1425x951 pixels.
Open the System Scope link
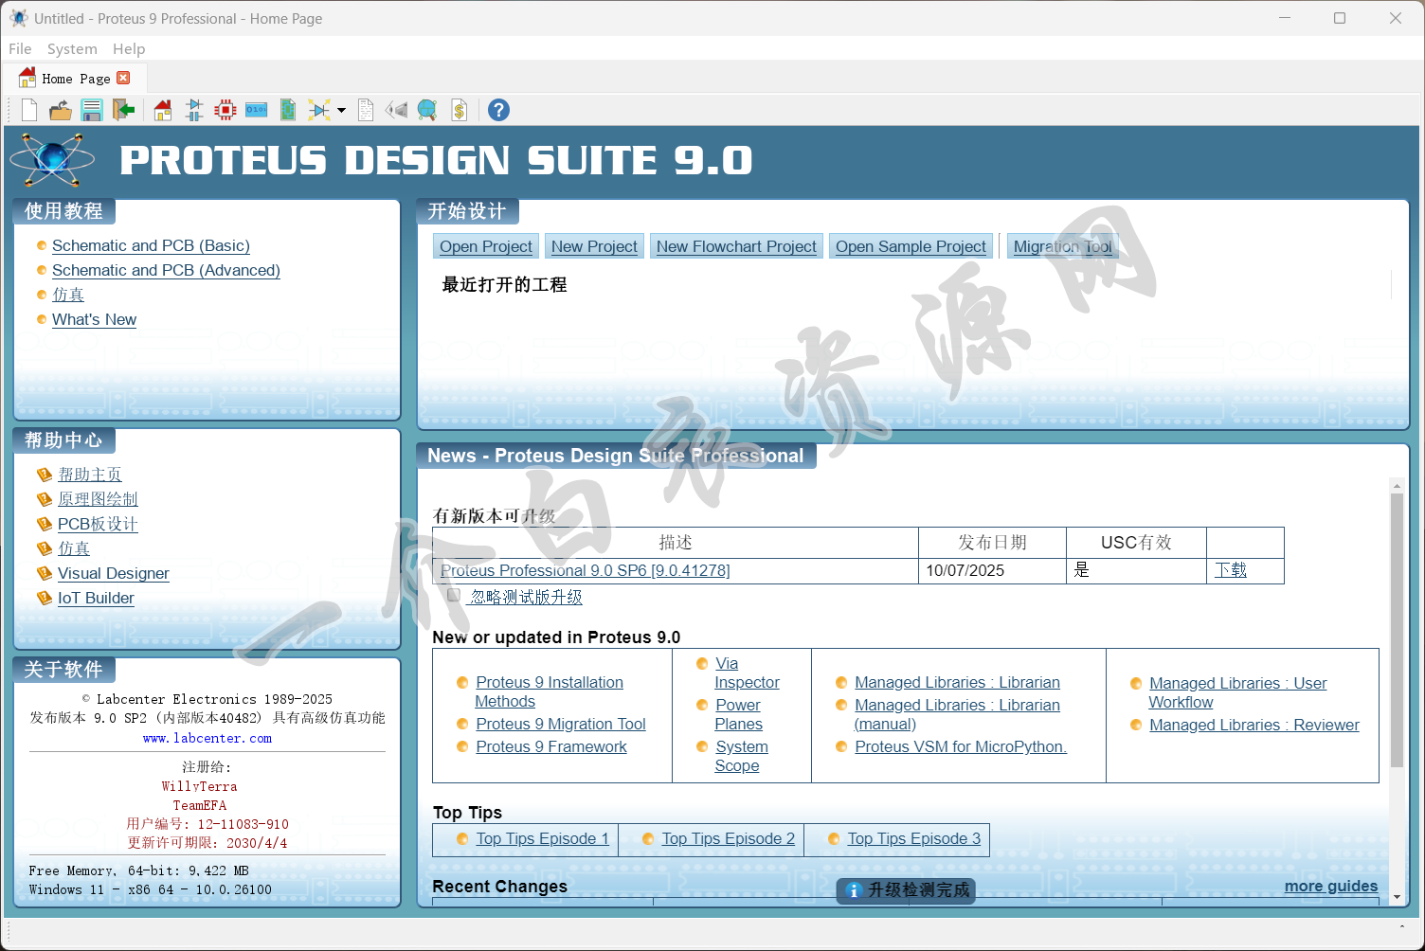[741, 756]
